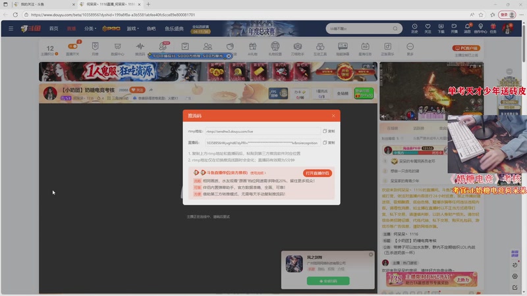Open 历史 watch history

click(x=415, y=28)
